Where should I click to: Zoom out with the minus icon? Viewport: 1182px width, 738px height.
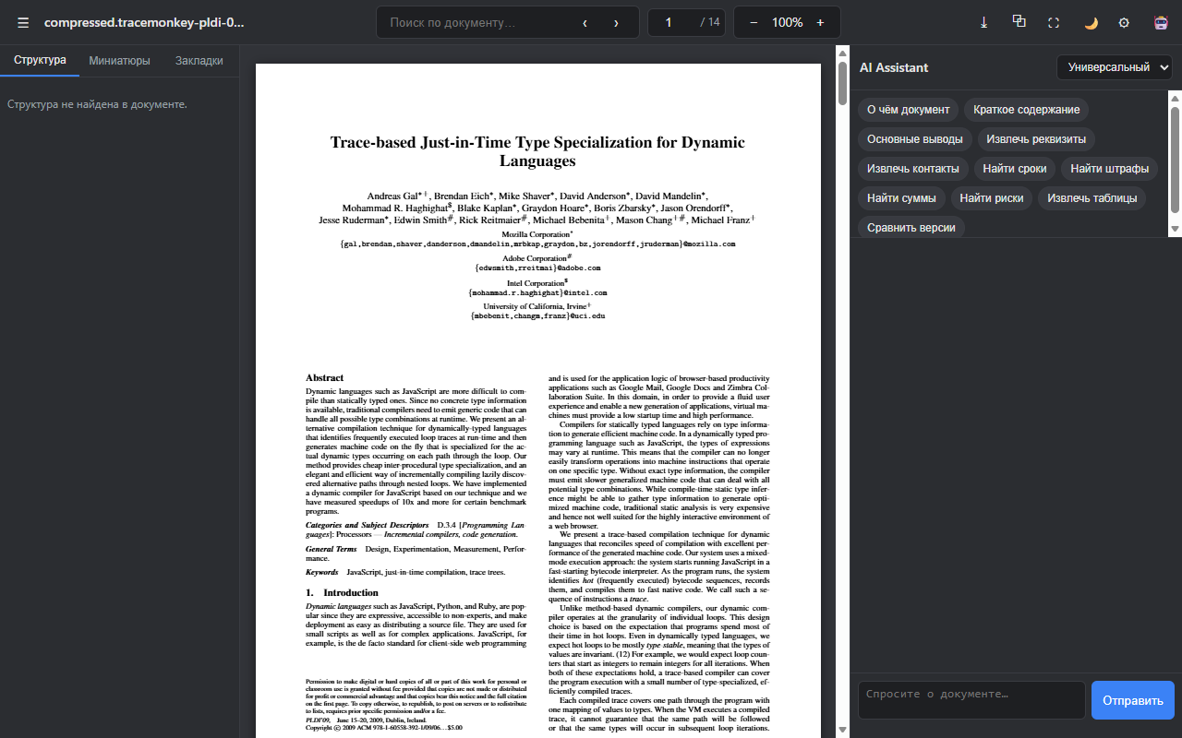click(x=754, y=22)
